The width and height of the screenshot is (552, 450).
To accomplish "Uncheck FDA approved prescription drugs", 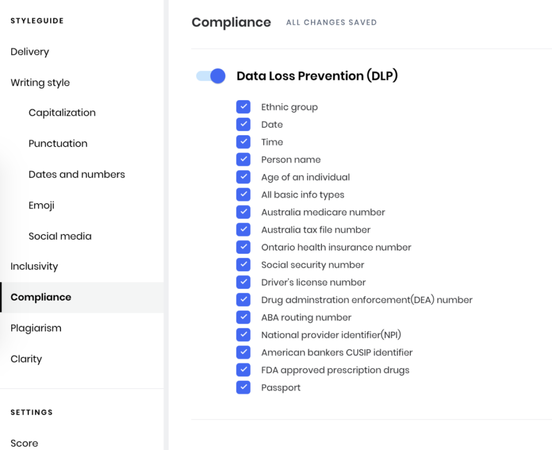I will click(243, 370).
